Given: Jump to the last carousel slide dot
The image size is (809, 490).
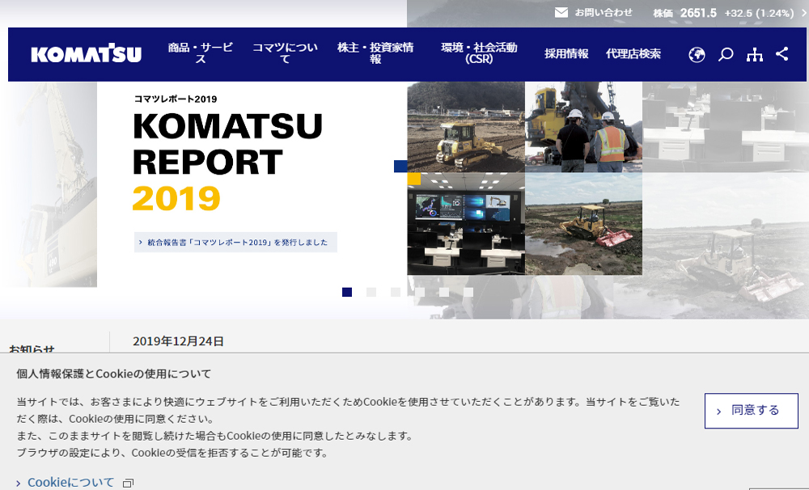Looking at the screenshot, I should click(468, 292).
